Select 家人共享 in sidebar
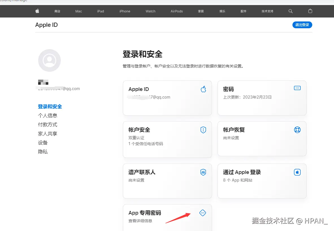The height and width of the screenshot is (231, 334). [x=47, y=134]
